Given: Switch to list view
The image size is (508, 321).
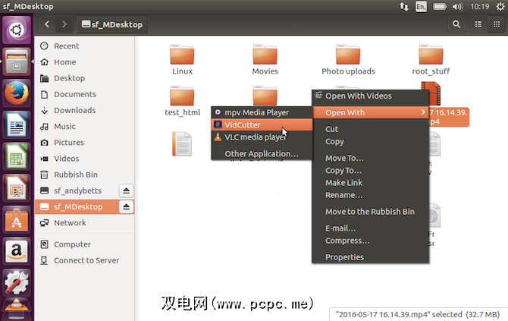Looking at the screenshot, I should [x=478, y=24].
